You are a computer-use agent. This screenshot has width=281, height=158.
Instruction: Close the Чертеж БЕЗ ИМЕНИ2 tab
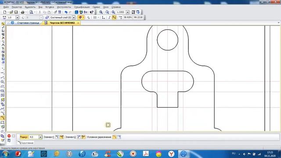[x=78, y=23]
